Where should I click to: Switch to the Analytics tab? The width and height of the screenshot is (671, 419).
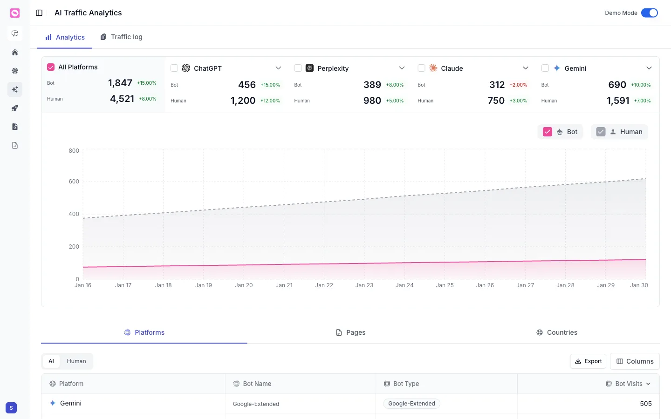(65, 37)
